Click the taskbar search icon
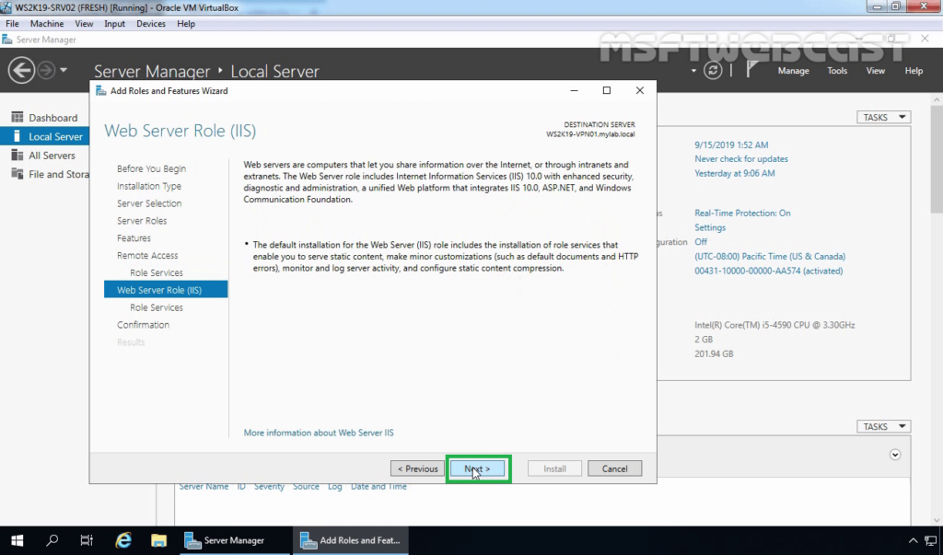The height and width of the screenshot is (555, 943). [52, 540]
